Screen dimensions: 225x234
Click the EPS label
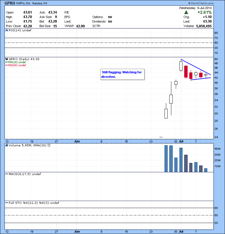pyautogui.click(x=67, y=17)
